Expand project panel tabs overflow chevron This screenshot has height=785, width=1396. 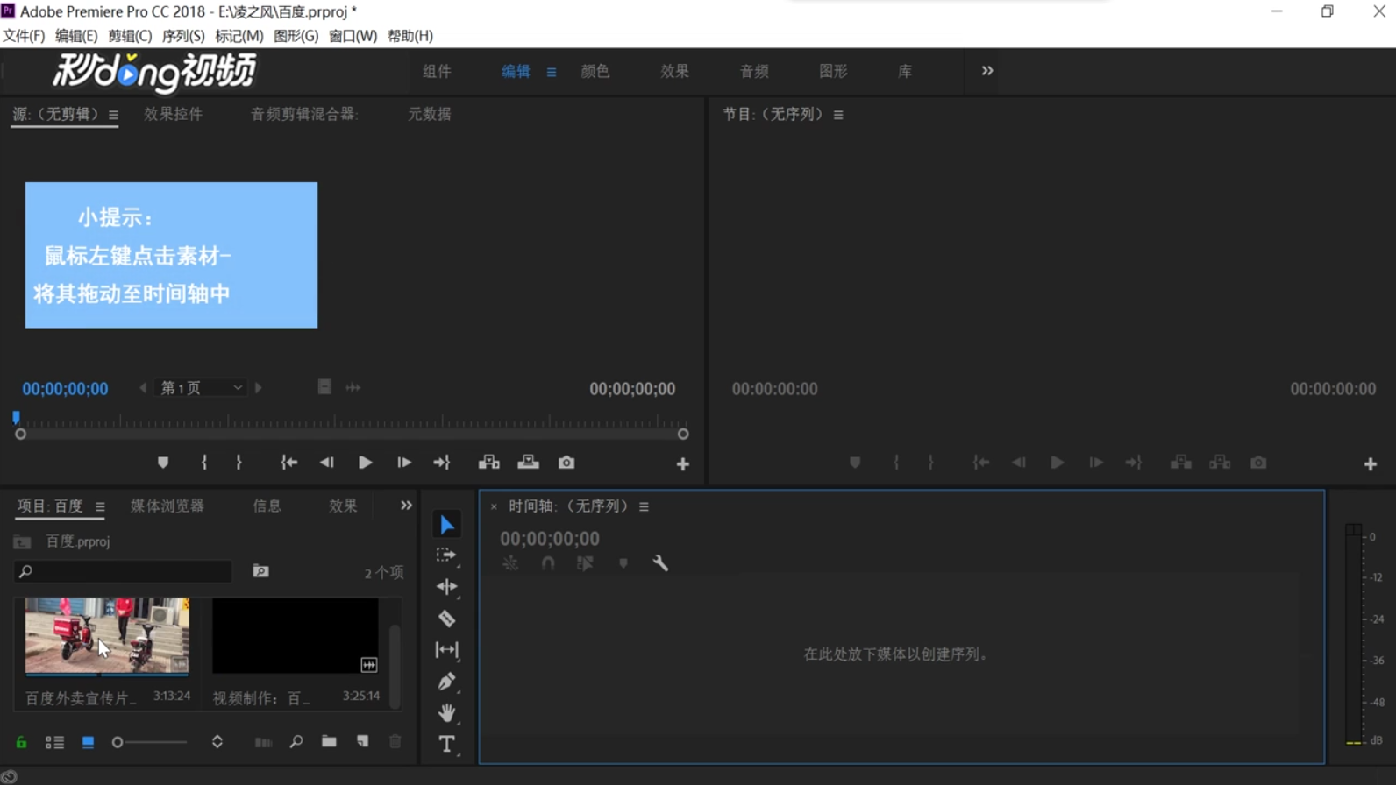pyautogui.click(x=406, y=506)
